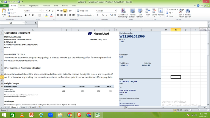
Task: Open the File tab
Action: tap(4, 5)
